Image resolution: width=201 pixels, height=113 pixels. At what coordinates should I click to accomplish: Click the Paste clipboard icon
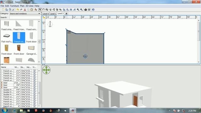coord(32,10)
